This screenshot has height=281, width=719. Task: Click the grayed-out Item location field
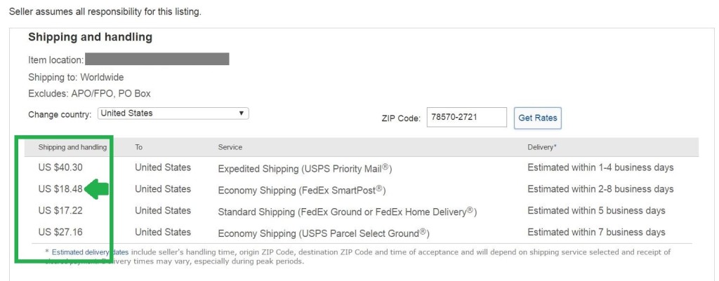point(157,59)
